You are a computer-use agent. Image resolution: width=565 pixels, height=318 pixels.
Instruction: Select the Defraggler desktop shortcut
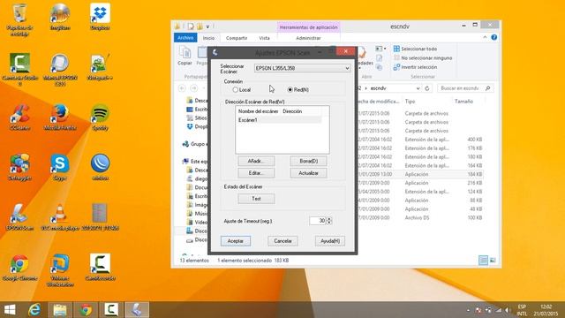point(19,167)
